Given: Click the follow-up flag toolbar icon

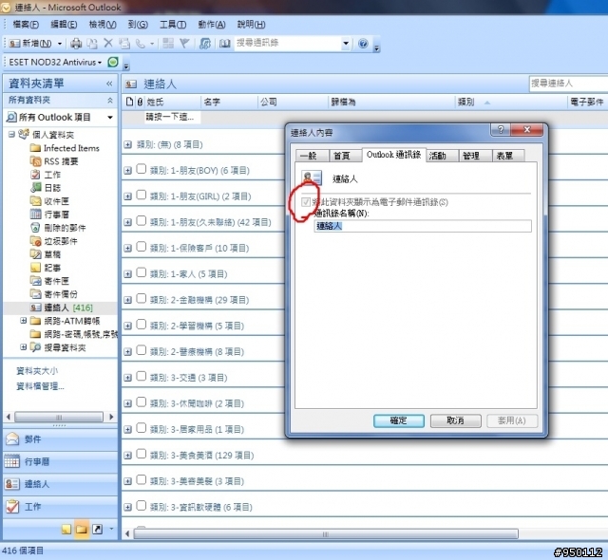Looking at the screenshot, I should click(x=184, y=44).
